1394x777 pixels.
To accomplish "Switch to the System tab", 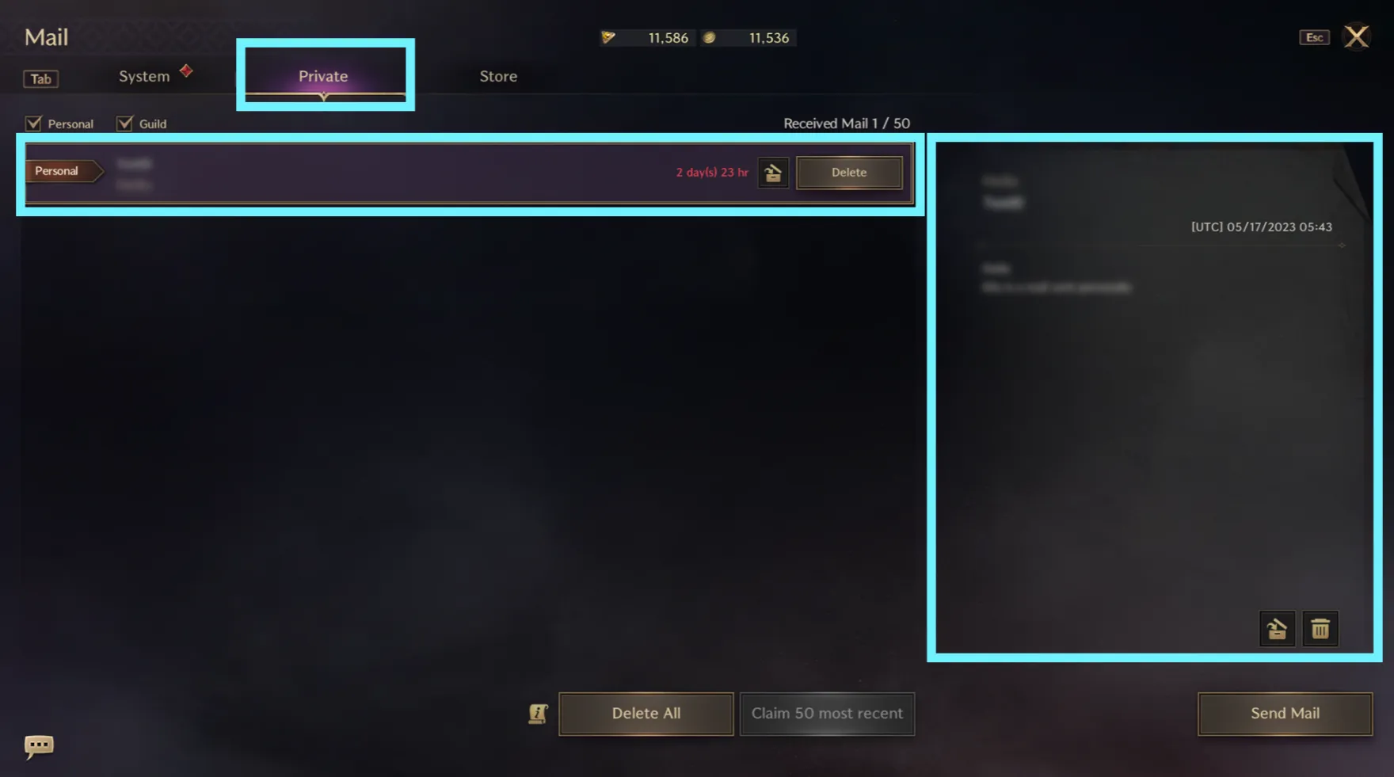I will tap(144, 76).
